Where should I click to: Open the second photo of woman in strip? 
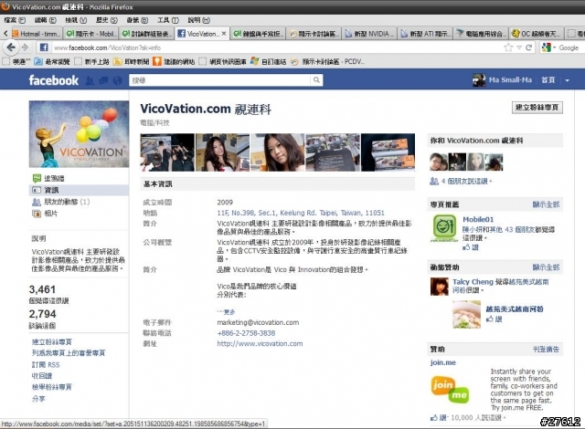pos(222,152)
